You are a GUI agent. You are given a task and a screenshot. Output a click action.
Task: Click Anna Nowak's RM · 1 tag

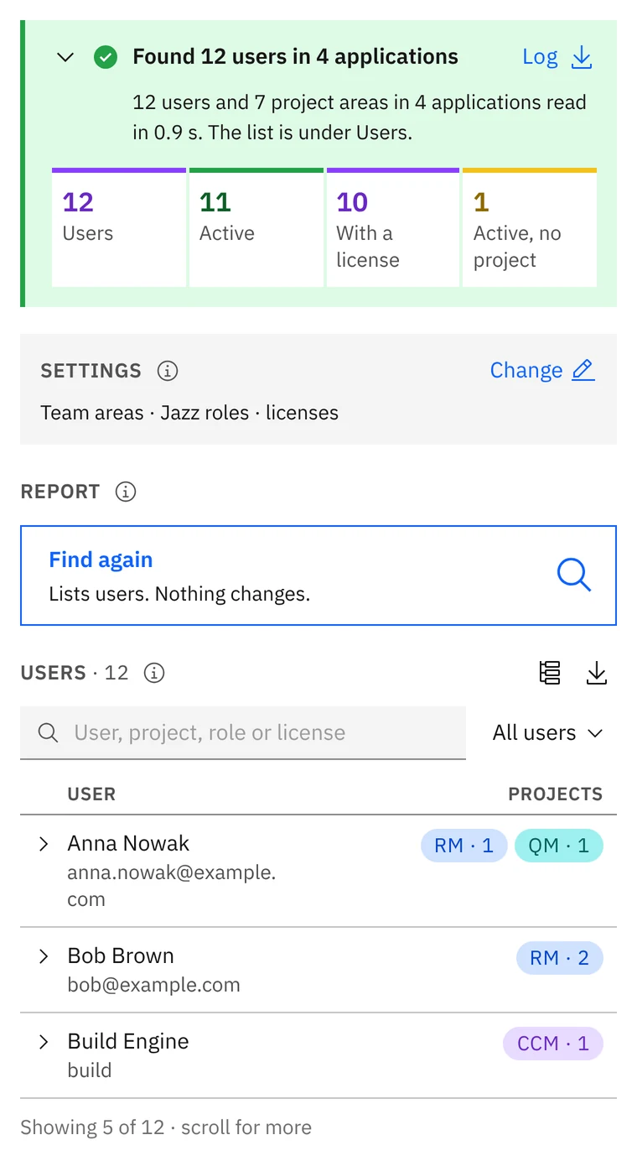coord(464,846)
